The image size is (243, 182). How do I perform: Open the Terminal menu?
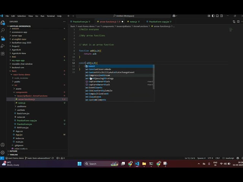(50, 16)
